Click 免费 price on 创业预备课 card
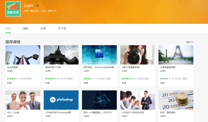 tap(9, 83)
